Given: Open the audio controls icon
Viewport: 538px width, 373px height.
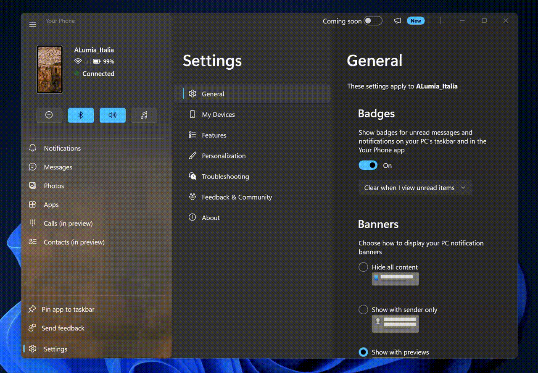Looking at the screenshot, I should 112,115.
